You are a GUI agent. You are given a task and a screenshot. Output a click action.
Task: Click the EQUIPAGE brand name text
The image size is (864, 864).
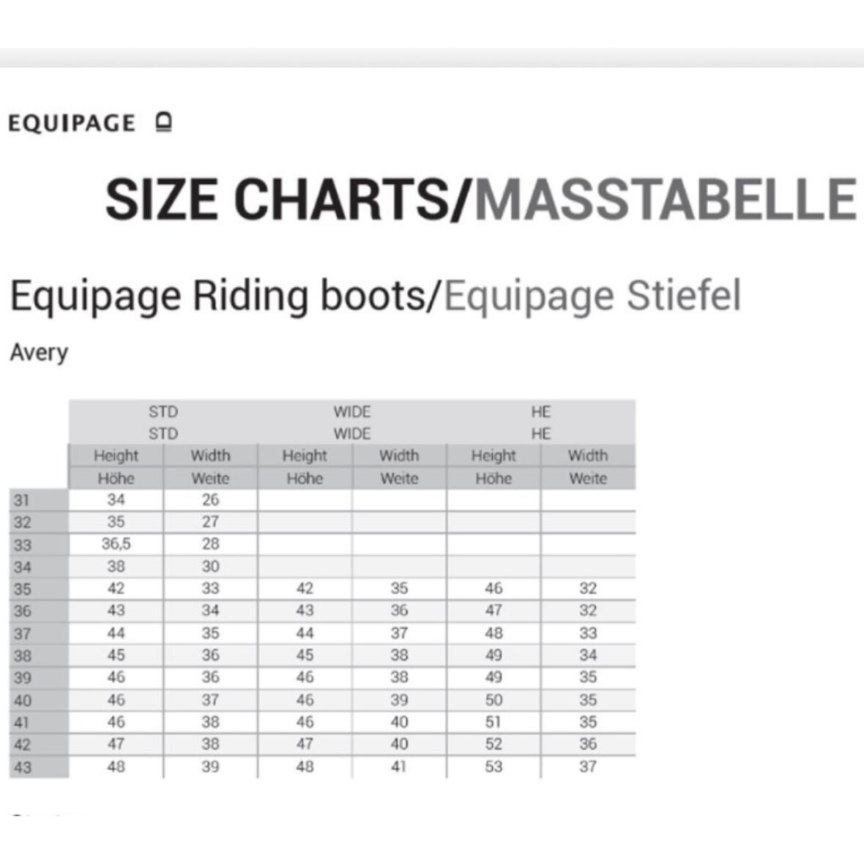point(72,123)
